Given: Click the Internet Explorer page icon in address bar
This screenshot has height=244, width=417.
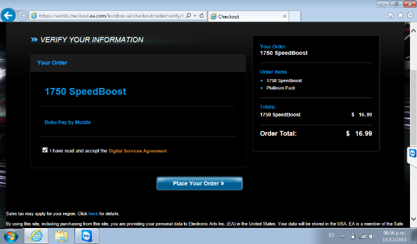Looking at the screenshot, I should pyautogui.click(x=34, y=16).
